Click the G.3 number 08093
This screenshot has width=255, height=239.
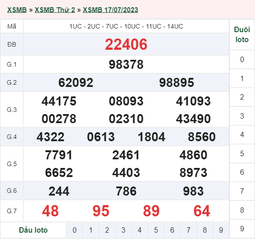126,101
